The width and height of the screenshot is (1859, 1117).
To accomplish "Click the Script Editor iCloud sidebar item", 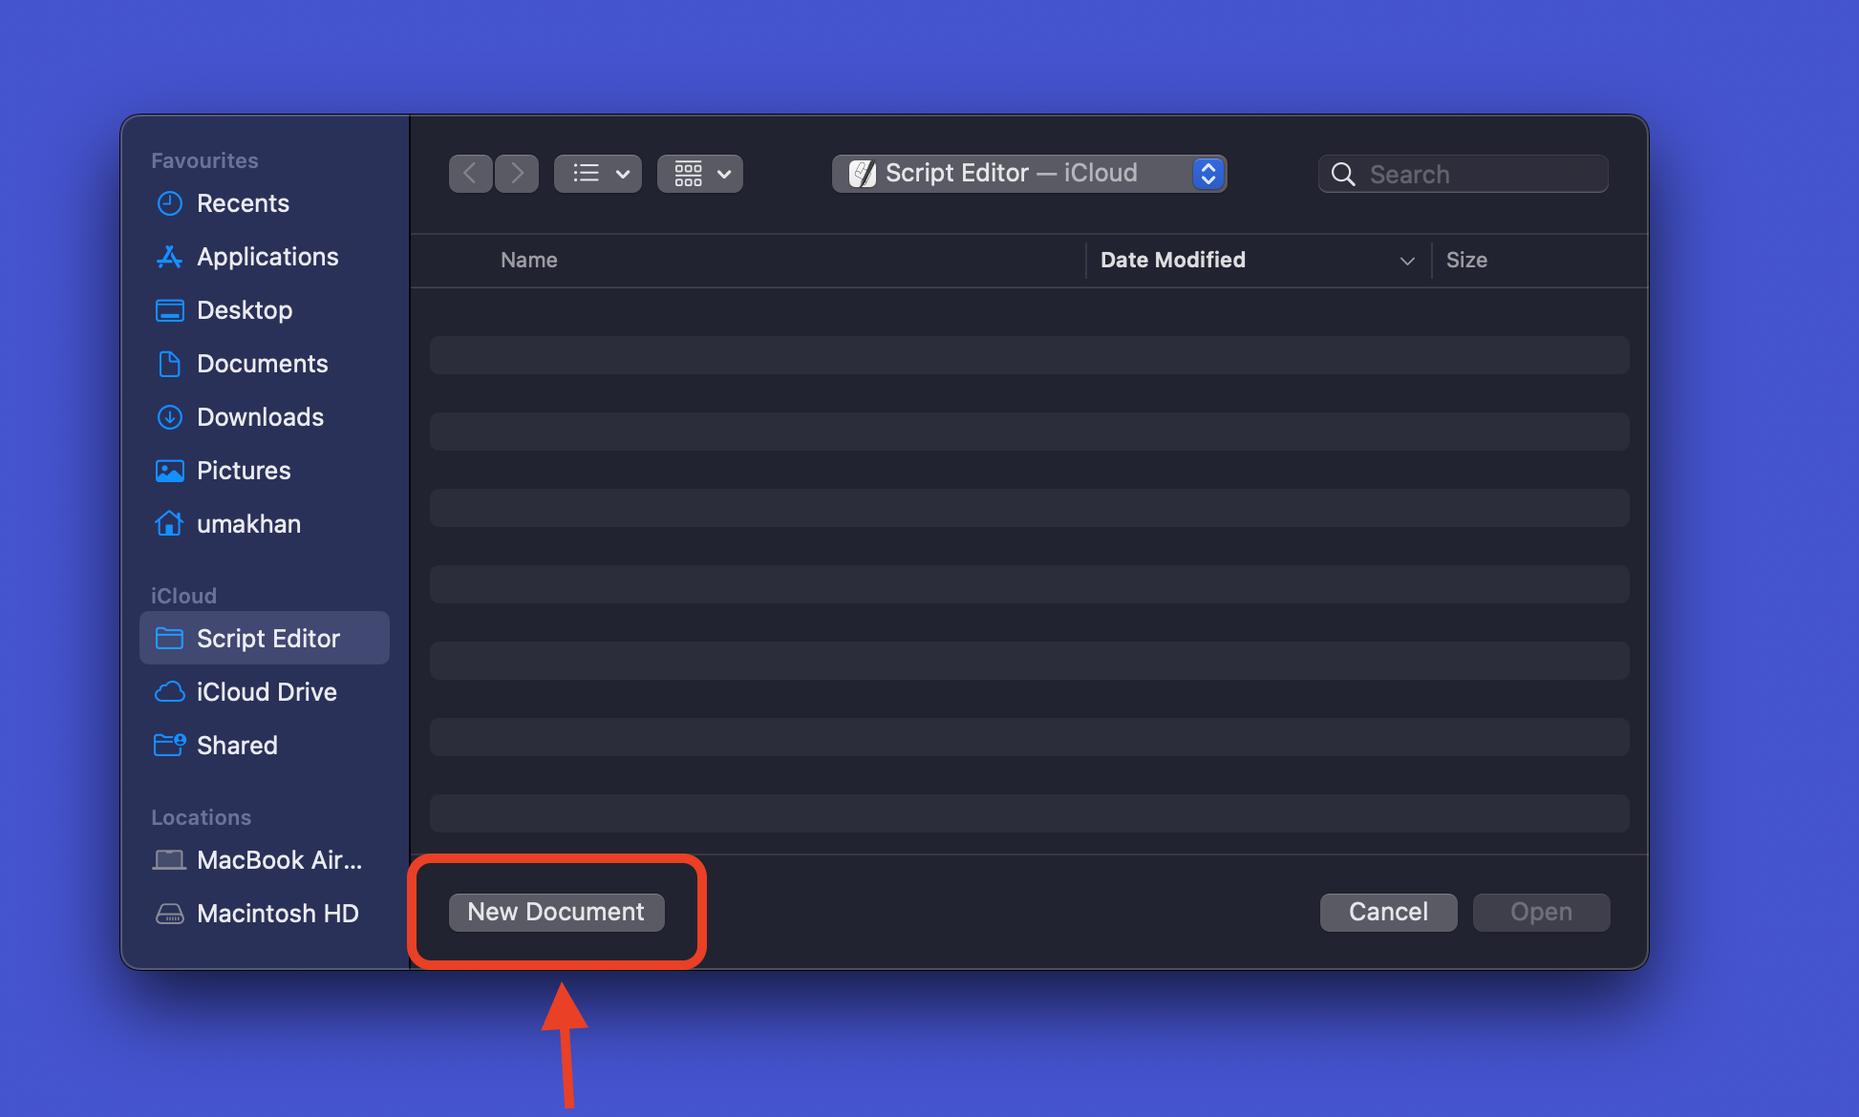I will (266, 638).
